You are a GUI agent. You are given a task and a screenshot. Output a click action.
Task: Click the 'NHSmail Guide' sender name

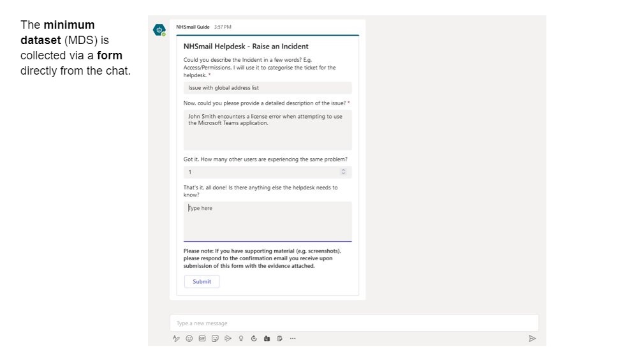[x=193, y=27]
